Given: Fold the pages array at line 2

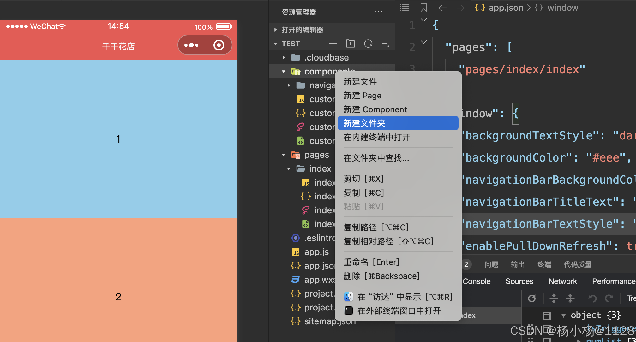Looking at the screenshot, I should point(424,42).
